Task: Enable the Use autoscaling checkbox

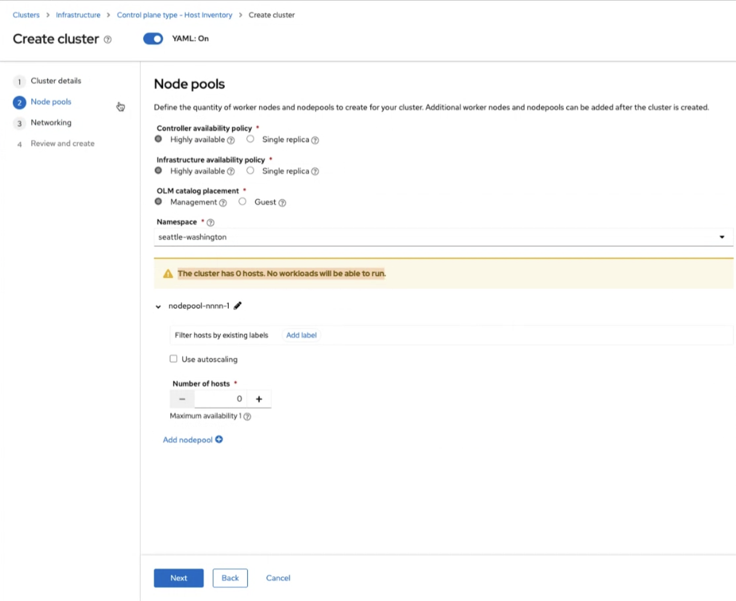Action: [173, 359]
